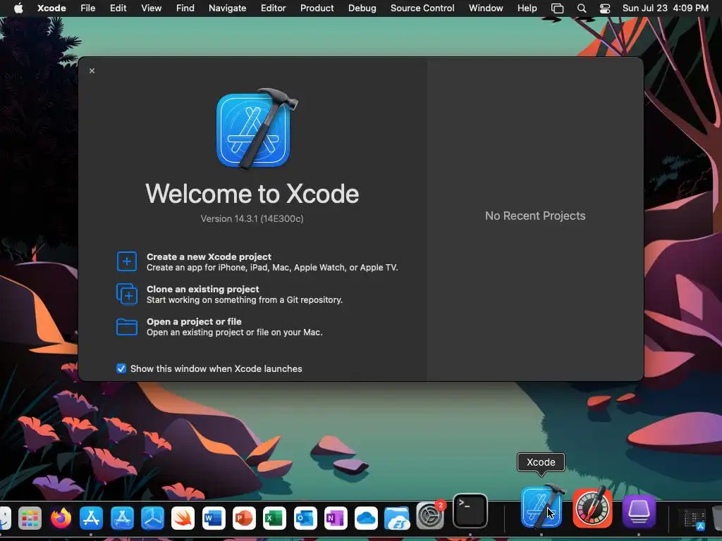Open the Editor menu
Image resolution: width=722 pixels, height=541 pixels.
click(273, 8)
